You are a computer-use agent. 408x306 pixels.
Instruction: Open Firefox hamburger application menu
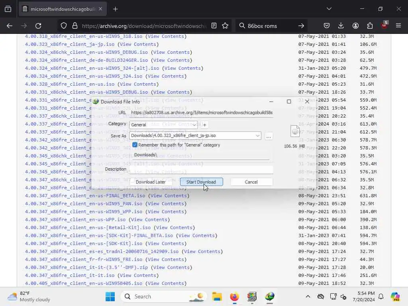click(398, 25)
